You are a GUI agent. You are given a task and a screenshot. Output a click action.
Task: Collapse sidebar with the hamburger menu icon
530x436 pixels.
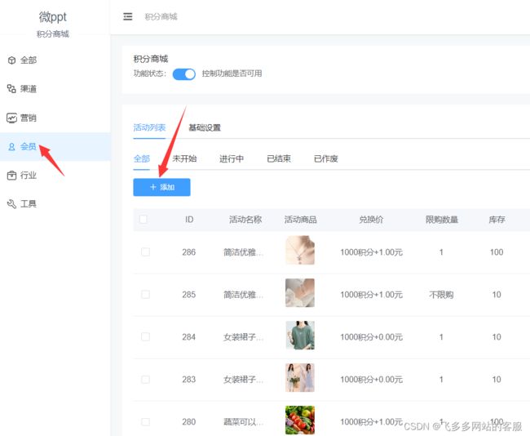click(x=128, y=16)
